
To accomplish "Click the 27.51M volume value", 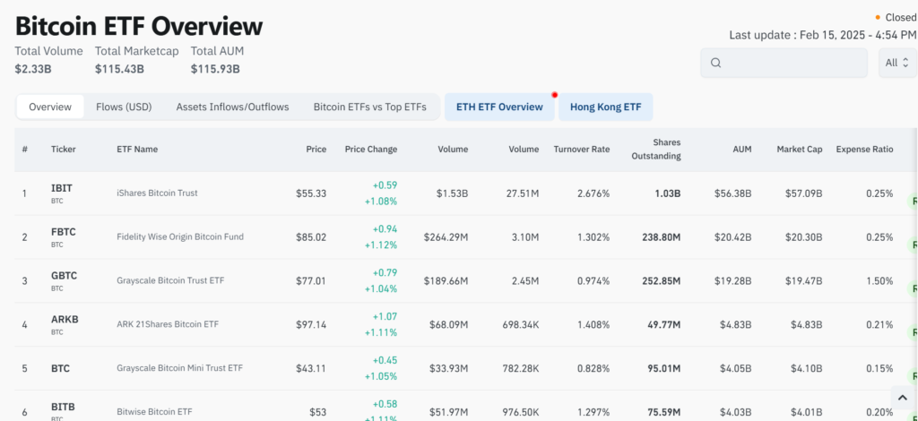I will click(523, 193).
